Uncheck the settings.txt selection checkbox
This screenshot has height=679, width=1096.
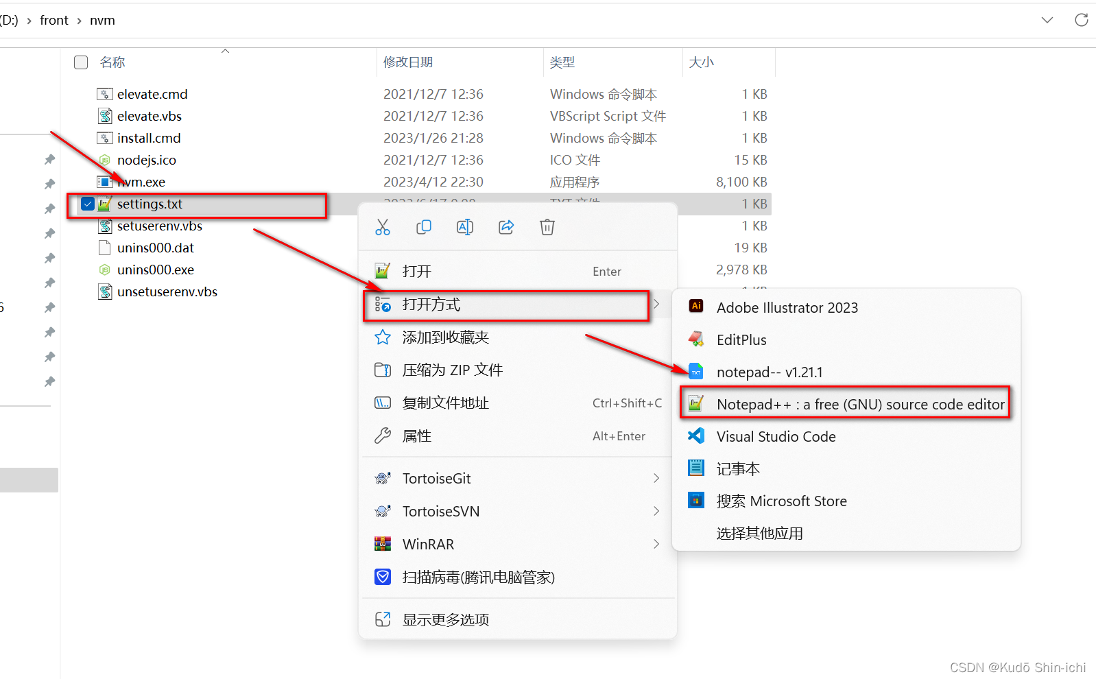[x=87, y=204]
